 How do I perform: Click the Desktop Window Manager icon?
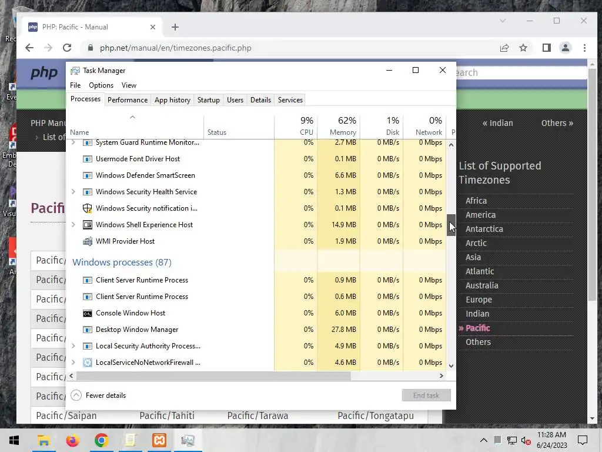pyautogui.click(x=88, y=330)
